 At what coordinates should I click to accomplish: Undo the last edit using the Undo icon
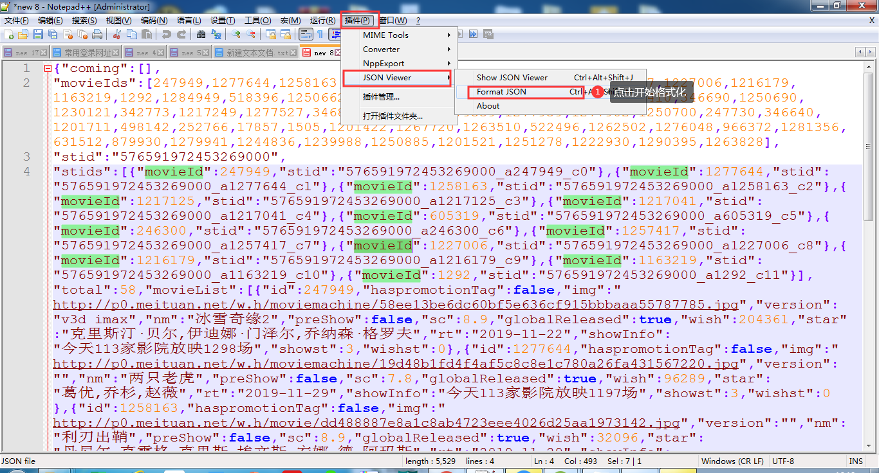pos(166,34)
